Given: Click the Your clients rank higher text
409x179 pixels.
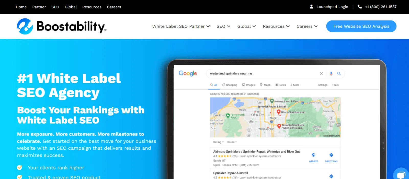Looking at the screenshot, I should [56, 168].
